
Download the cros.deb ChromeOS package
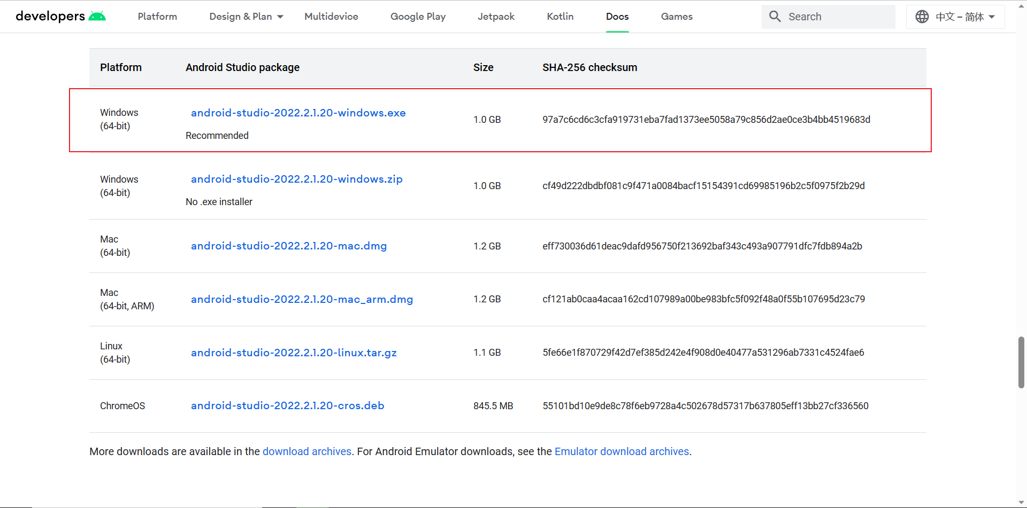tap(287, 405)
